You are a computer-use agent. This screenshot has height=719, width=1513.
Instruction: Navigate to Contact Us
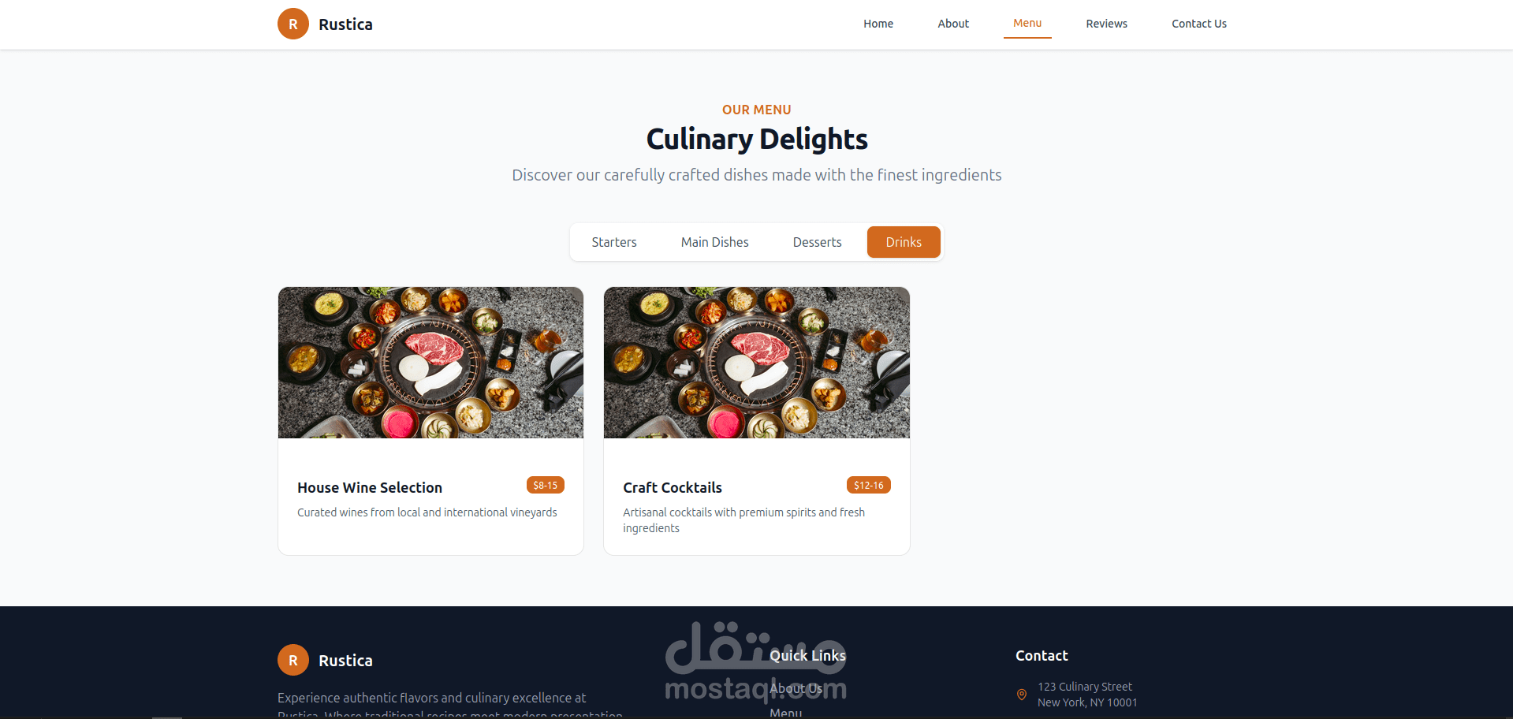coord(1199,24)
